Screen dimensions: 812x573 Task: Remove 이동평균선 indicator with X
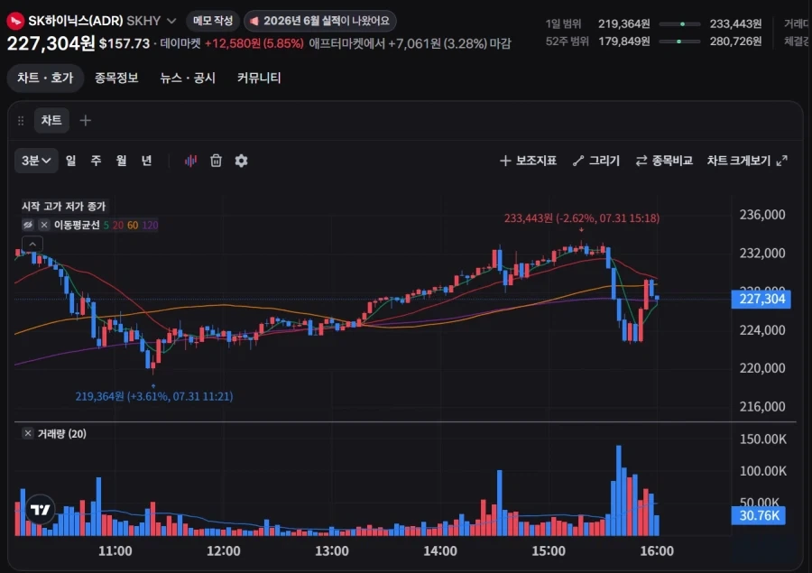[x=44, y=225]
